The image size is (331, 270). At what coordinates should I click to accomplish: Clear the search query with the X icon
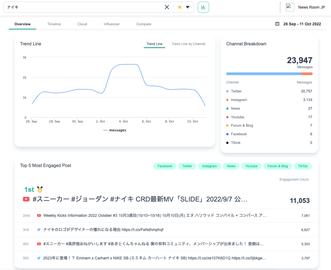pos(167,7)
